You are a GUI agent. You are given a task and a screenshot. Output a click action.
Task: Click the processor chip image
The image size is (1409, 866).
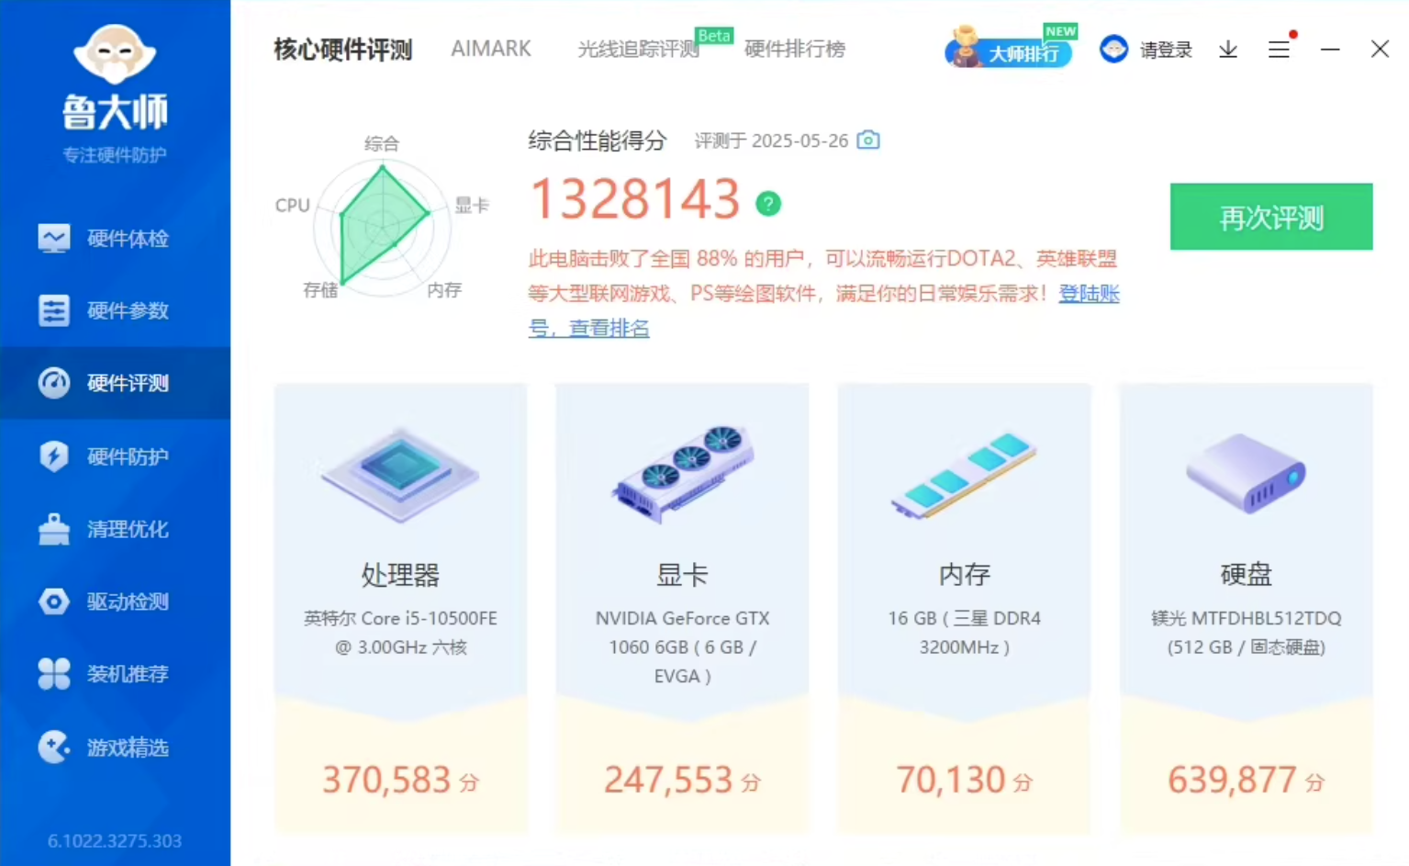401,475
